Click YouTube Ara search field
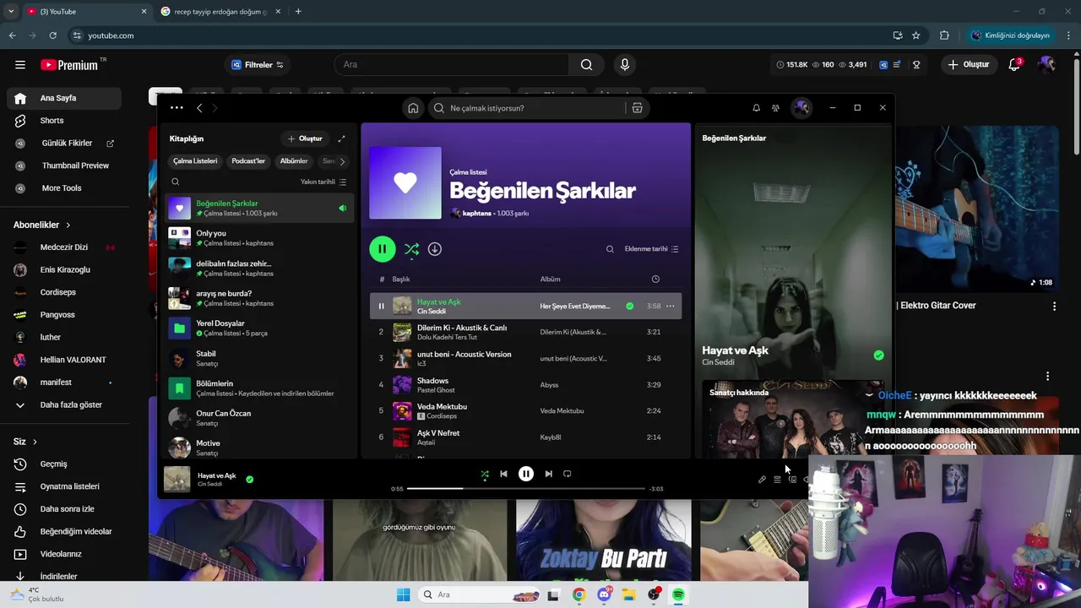1081x608 pixels. pyautogui.click(x=452, y=64)
